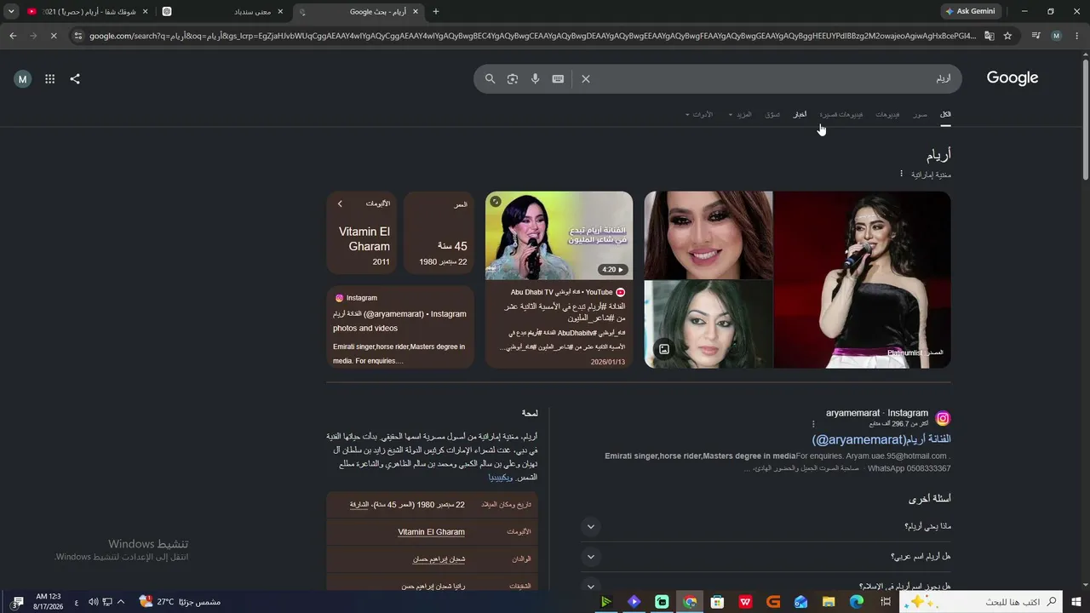The width and height of the screenshot is (1090, 613).
Task: Open the Vitamin El Gharam link in albums row
Action: coord(431,532)
